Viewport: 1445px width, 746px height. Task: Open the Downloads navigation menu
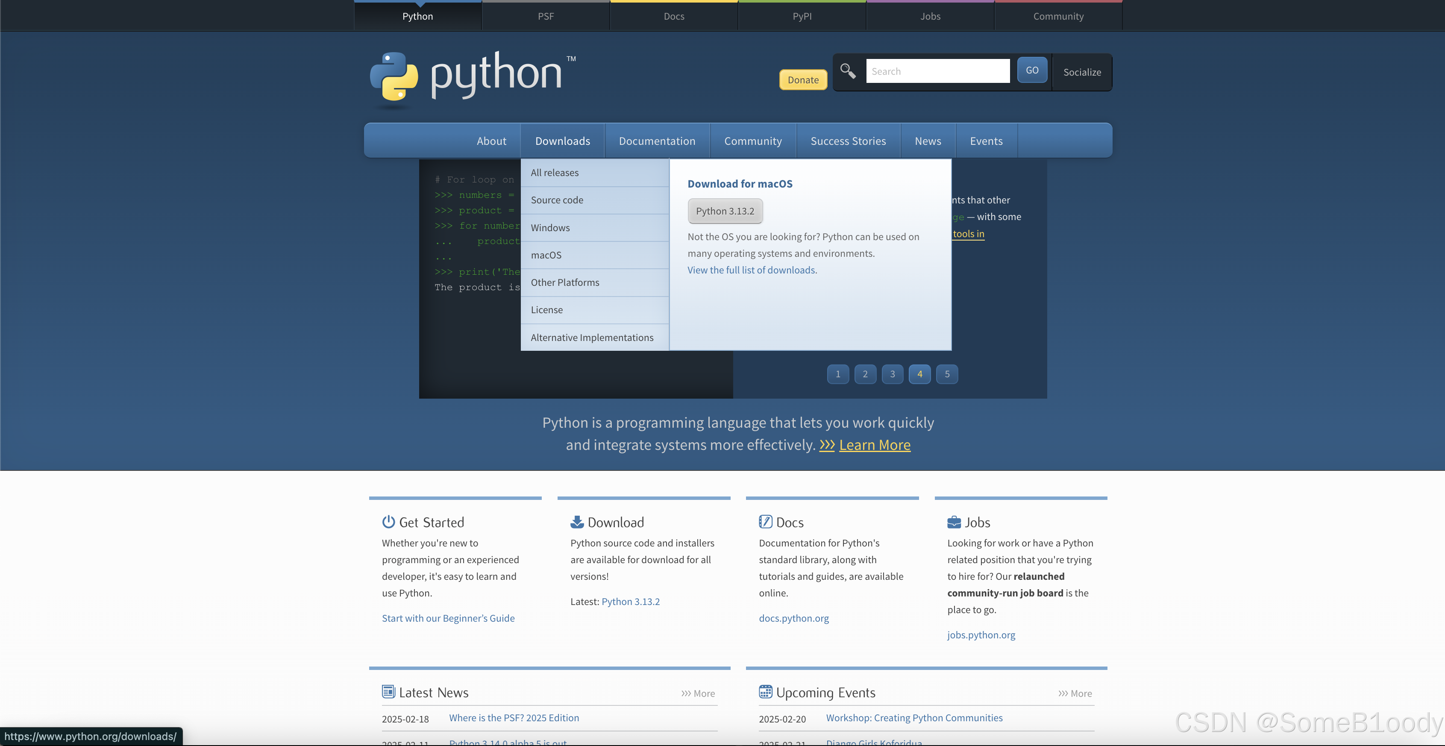tap(563, 141)
